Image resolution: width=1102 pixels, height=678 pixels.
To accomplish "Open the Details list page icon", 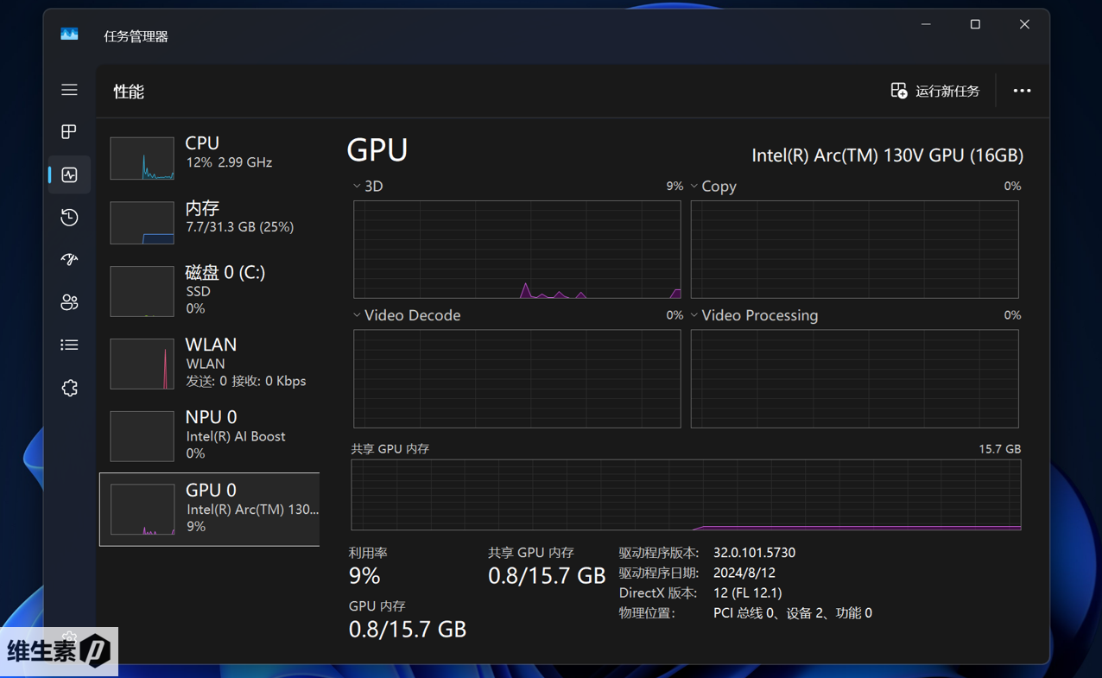I will pyautogui.click(x=69, y=345).
